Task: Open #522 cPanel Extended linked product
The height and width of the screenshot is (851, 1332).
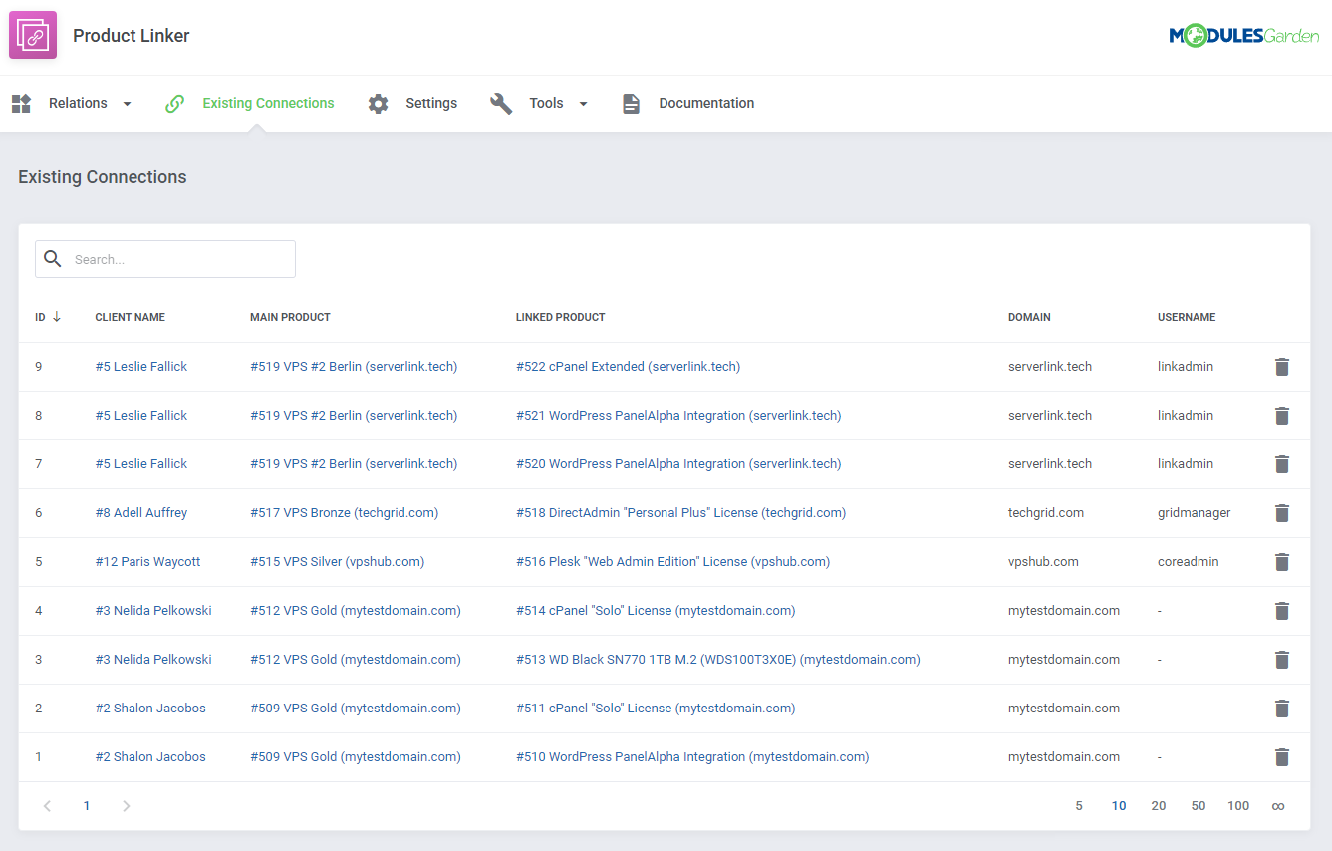Action: tap(629, 367)
